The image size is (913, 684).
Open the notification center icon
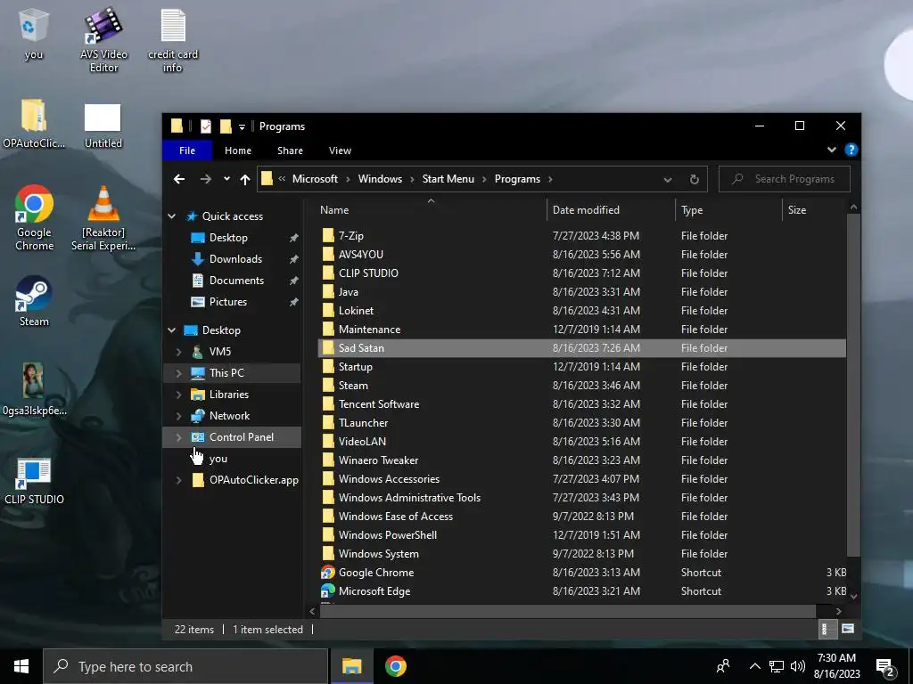(x=885, y=668)
